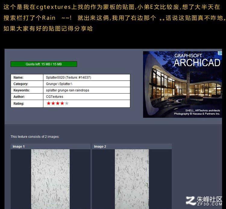This screenshot has height=209, width=226.
Task: Rate the texture with first star
Action: 49,103
